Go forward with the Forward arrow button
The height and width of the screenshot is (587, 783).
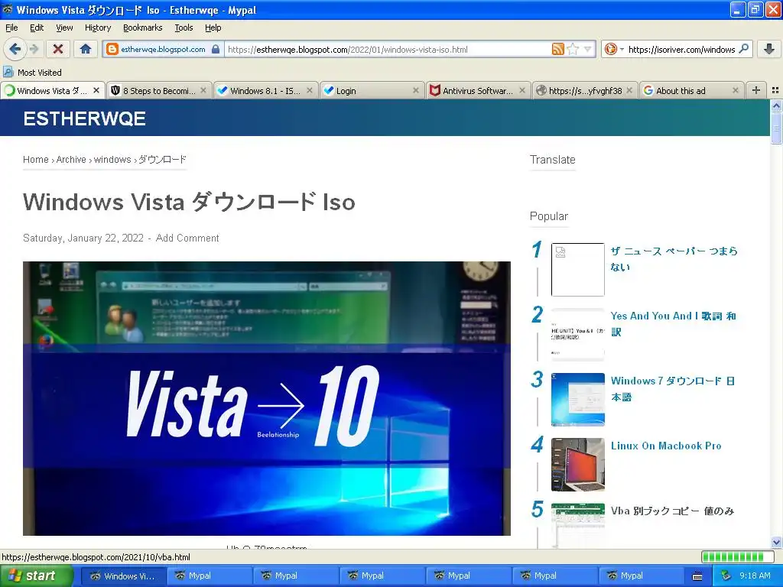point(34,49)
